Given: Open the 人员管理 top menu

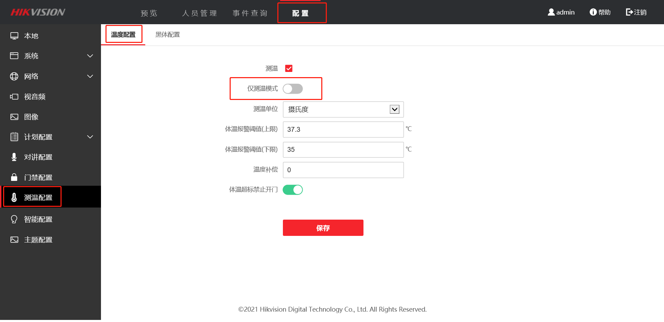Looking at the screenshot, I should 200,13.
